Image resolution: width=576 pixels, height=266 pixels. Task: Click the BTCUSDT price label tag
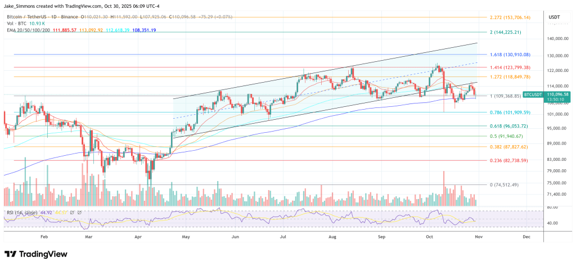(533, 94)
